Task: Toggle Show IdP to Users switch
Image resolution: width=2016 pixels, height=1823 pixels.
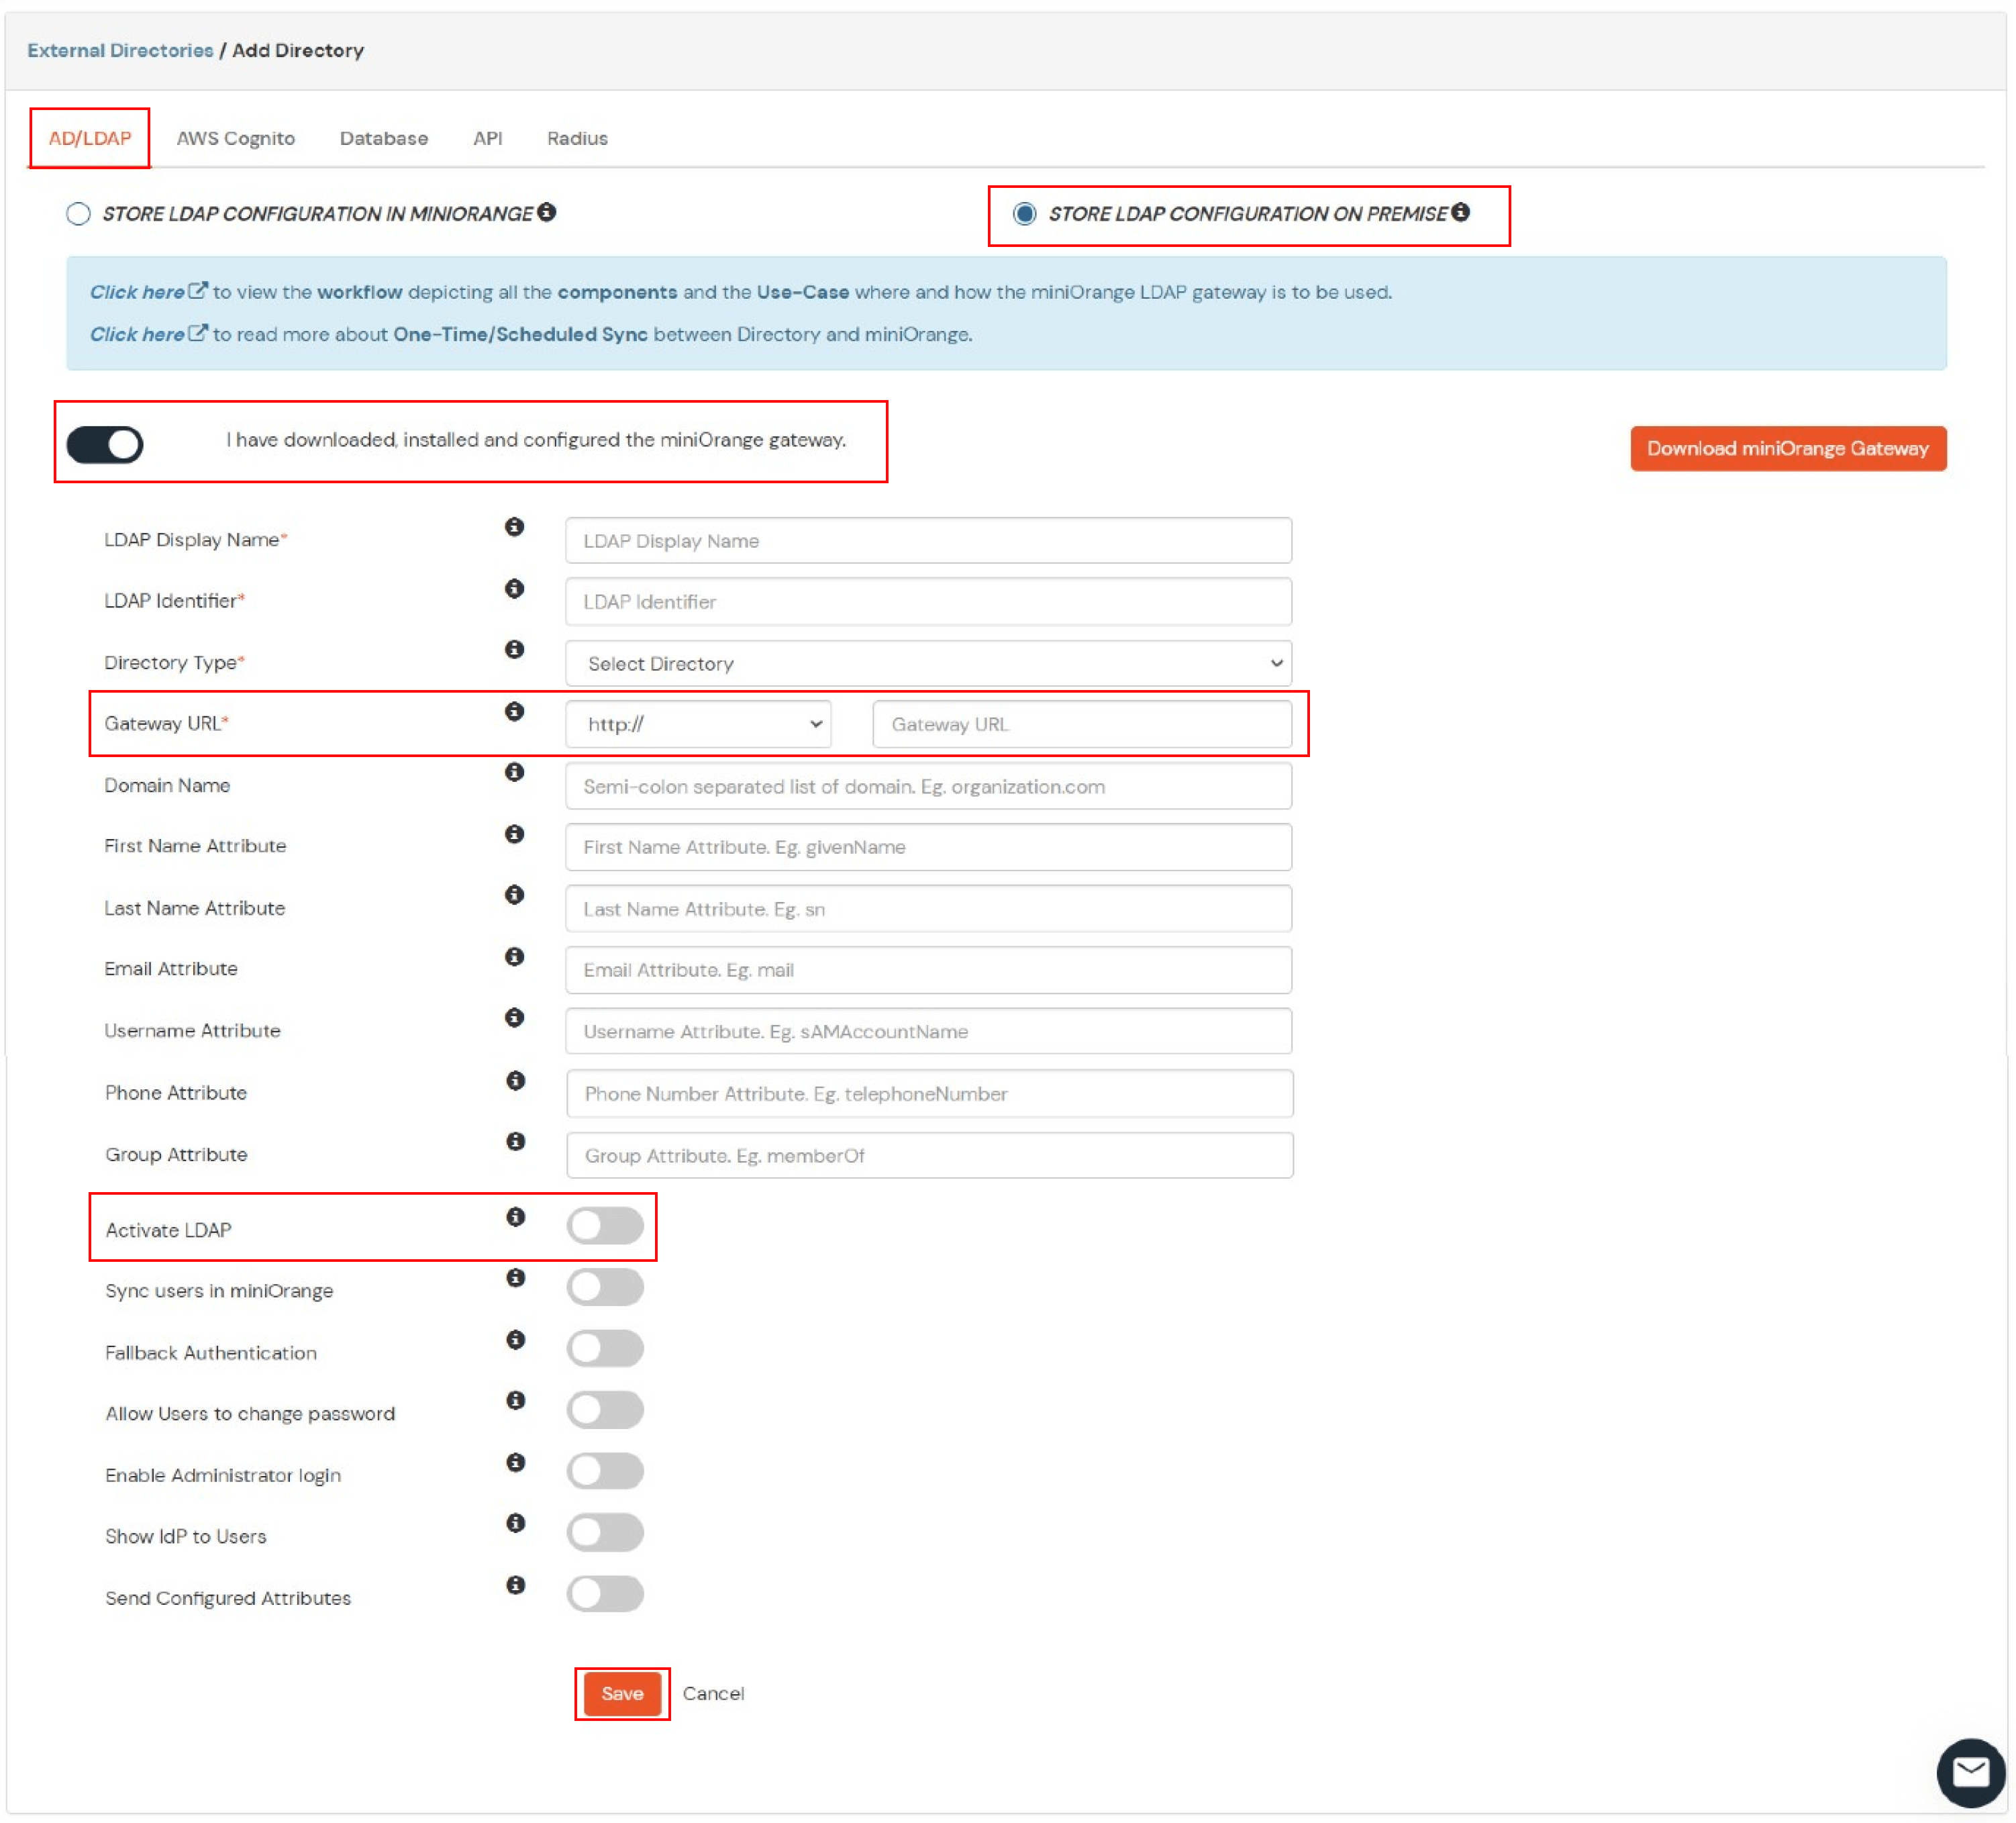Action: [x=605, y=1533]
